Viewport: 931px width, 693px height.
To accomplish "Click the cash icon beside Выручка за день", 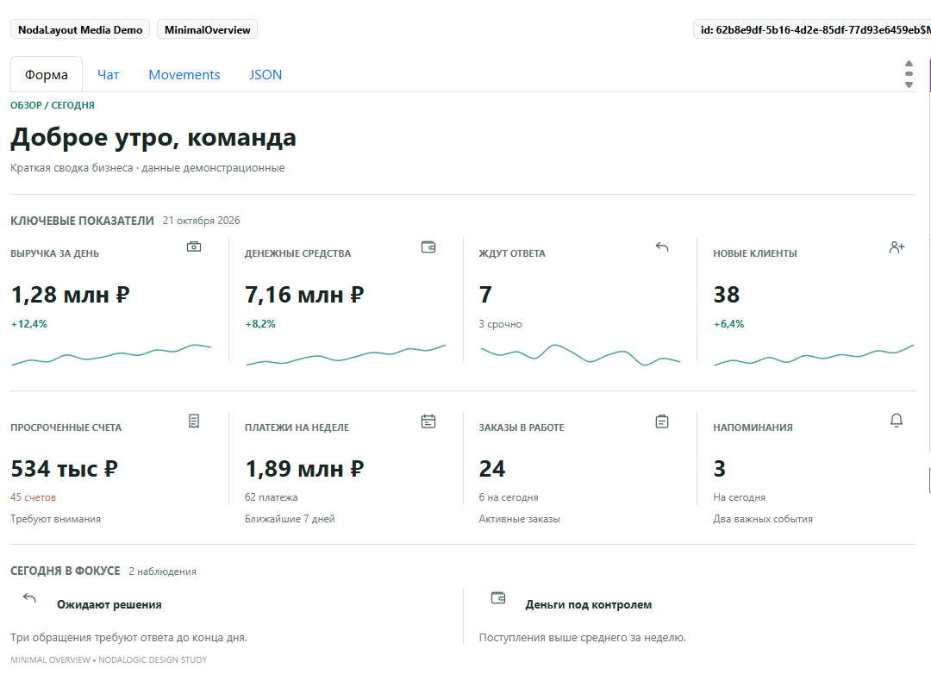I will tap(194, 247).
